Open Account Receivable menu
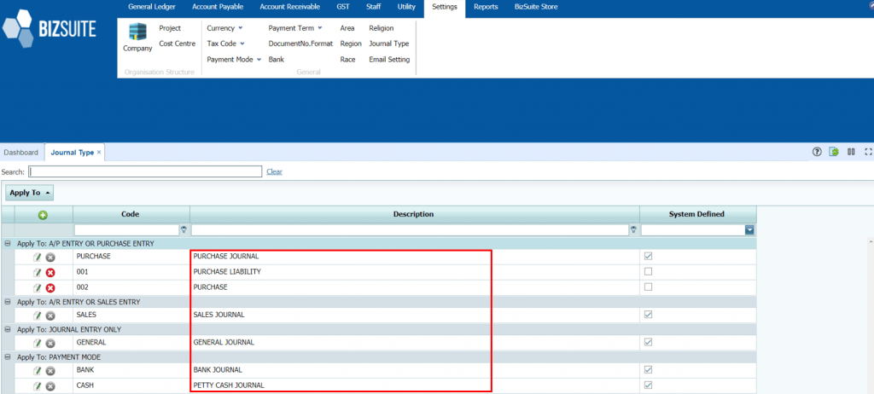The height and width of the screenshot is (394, 874). [290, 7]
